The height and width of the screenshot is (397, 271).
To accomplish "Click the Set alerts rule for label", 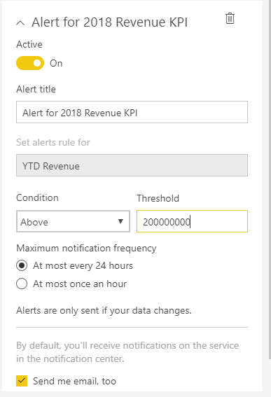I will click(53, 142).
